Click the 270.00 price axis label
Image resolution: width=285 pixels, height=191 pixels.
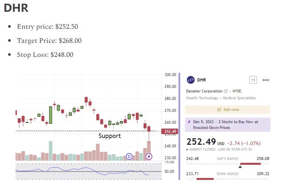pos(170,110)
